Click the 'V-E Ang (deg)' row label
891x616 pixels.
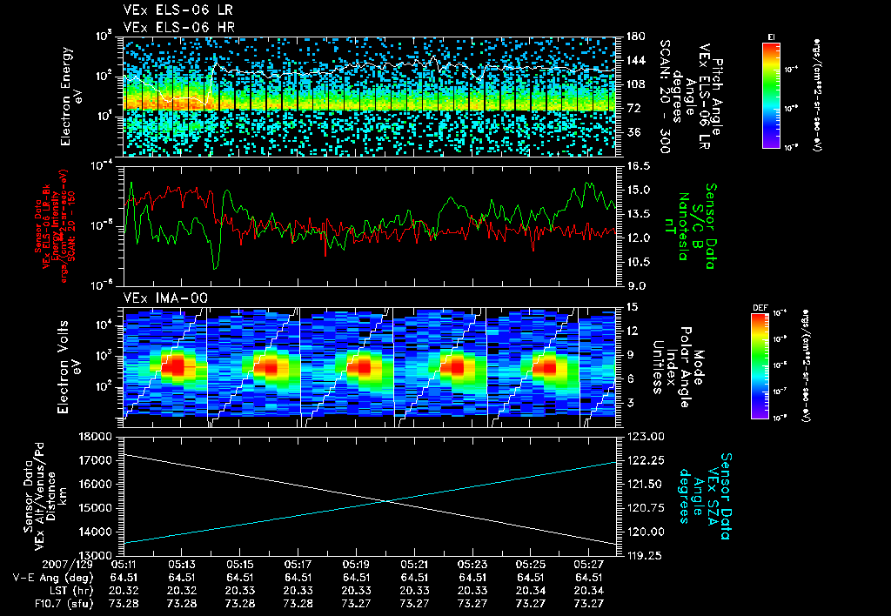click(x=52, y=578)
